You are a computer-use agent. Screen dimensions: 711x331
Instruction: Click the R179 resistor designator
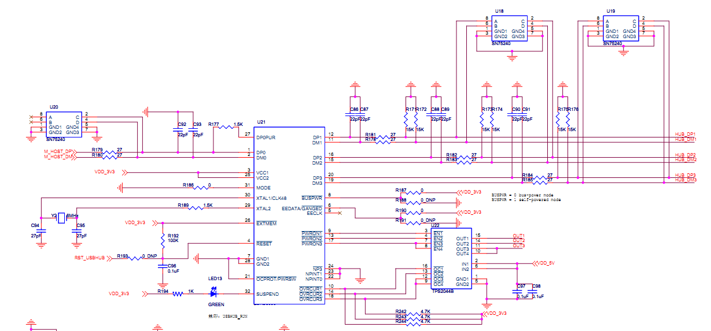(x=97, y=149)
